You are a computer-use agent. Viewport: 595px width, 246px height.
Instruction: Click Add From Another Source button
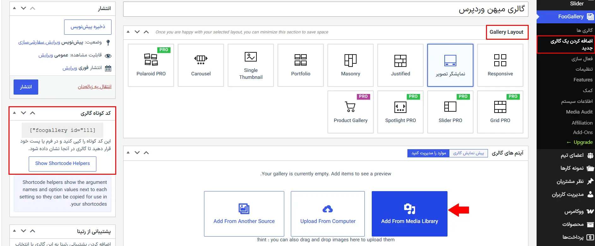coord(244,214)
